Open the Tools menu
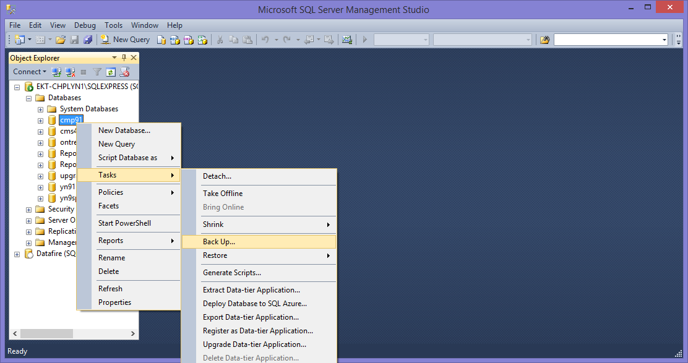688x363 pixels. [x=113, y=25]
